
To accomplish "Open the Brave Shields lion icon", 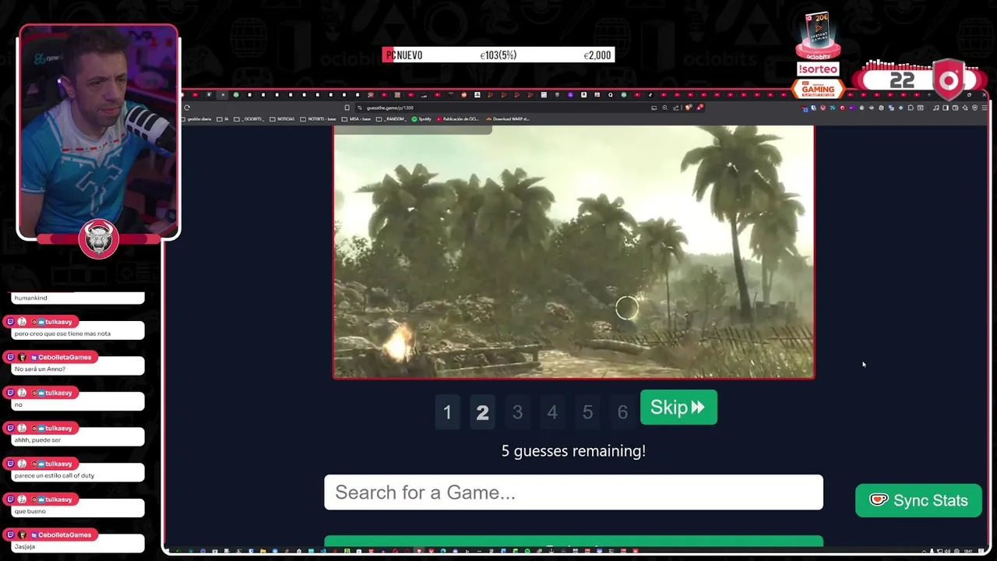I will 688,108.
